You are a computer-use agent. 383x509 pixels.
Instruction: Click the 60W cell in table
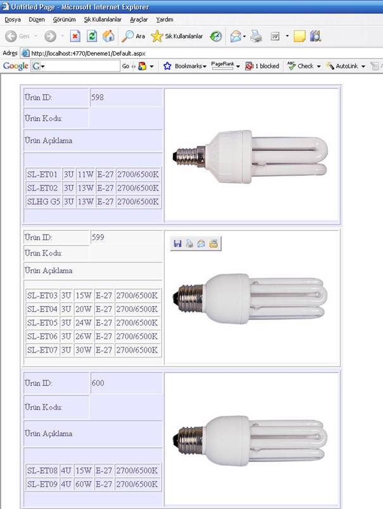coord(84,484)
